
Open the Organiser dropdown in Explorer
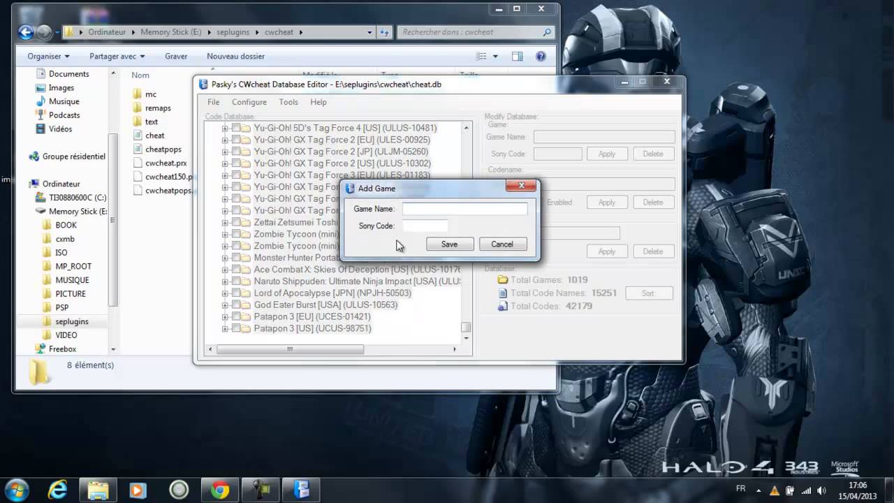pos(48,57)
